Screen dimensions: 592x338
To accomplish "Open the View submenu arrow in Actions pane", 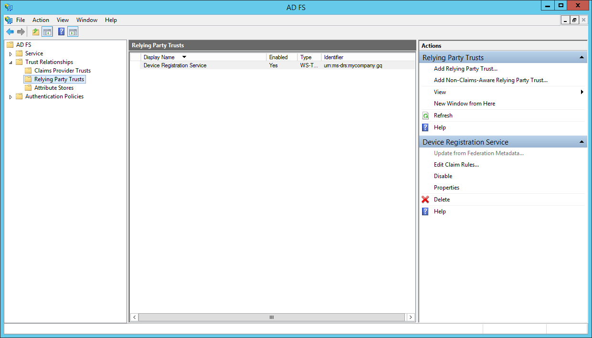I will [x=582, y=92].
